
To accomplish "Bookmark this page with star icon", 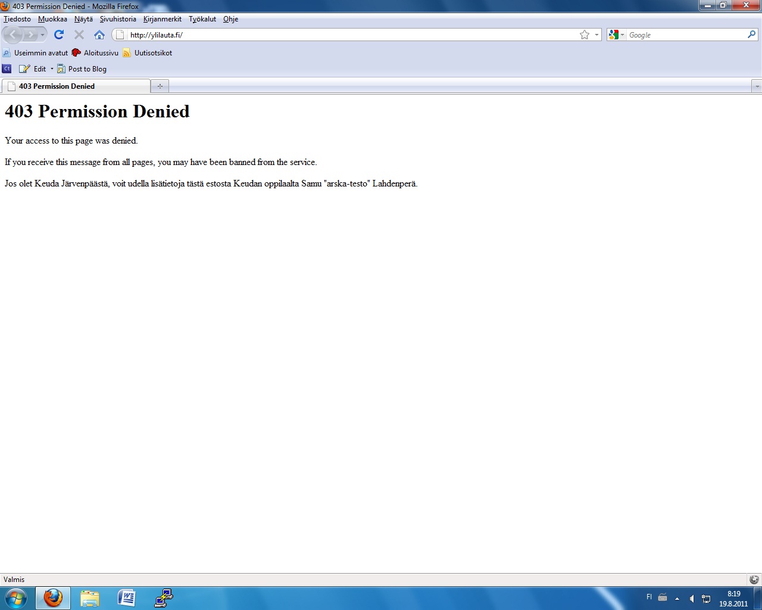I will pos(584,35).
